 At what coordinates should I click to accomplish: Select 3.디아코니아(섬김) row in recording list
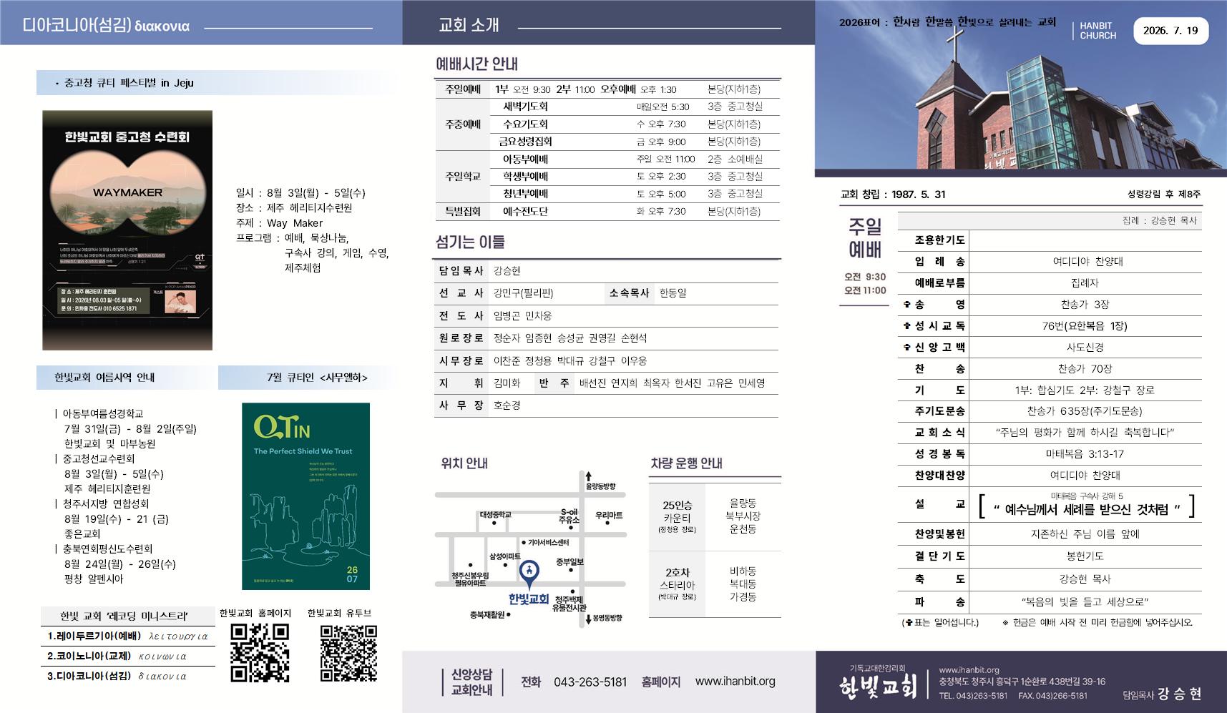pos(127,676)
